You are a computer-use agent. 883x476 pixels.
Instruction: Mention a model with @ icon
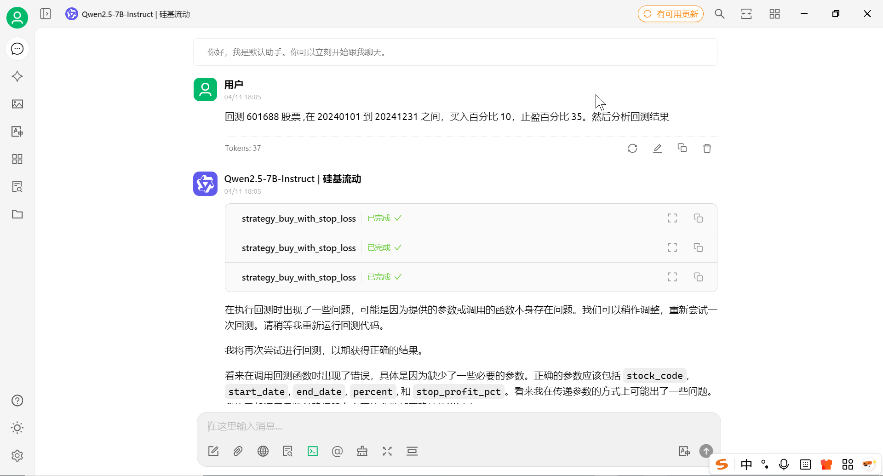[337, 451]
